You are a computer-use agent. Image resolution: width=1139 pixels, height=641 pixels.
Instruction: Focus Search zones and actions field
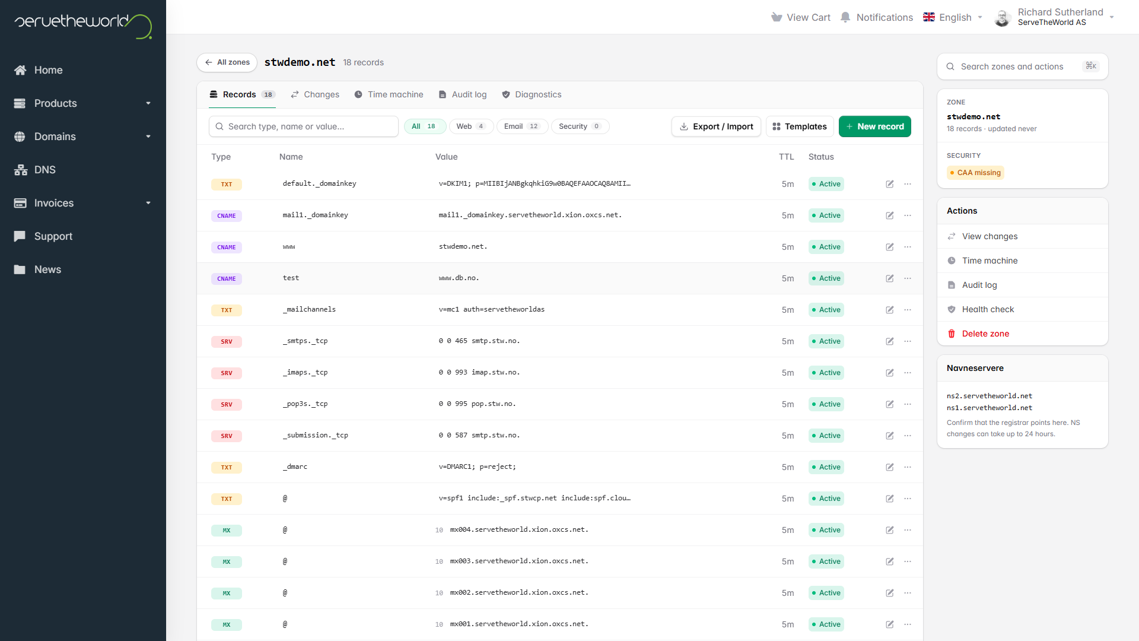(x=1023, y=66)
